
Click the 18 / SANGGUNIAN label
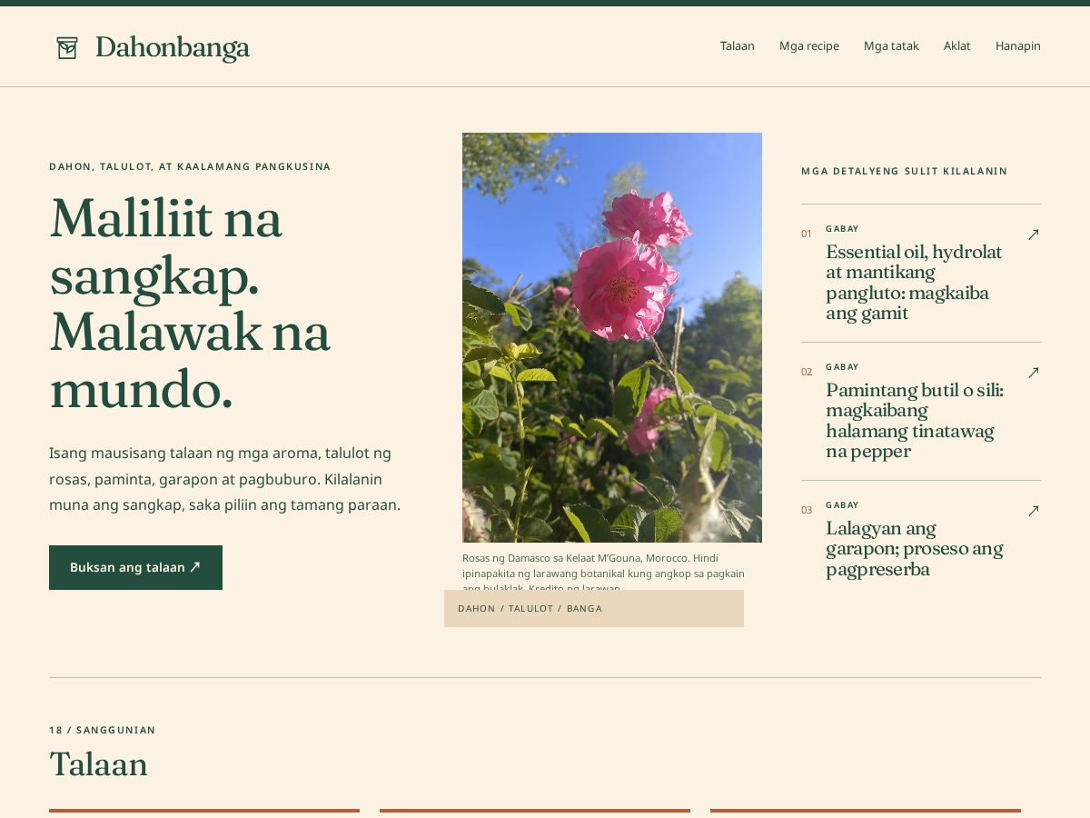pyautogui.click(x=103, y=730)
